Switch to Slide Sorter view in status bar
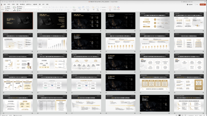Viewport: 207px width, 116px height. pos(179,115)
